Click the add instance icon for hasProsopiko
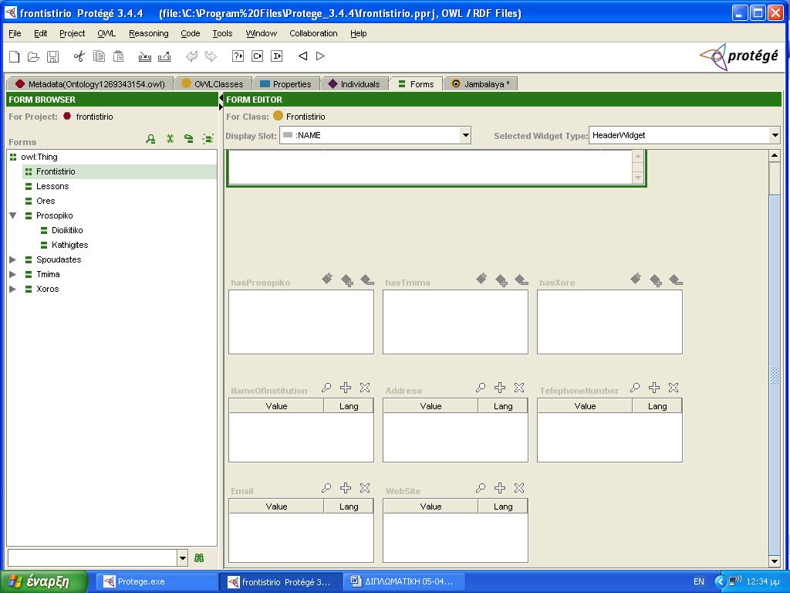 pyautogui.click(x=347, y=280)
